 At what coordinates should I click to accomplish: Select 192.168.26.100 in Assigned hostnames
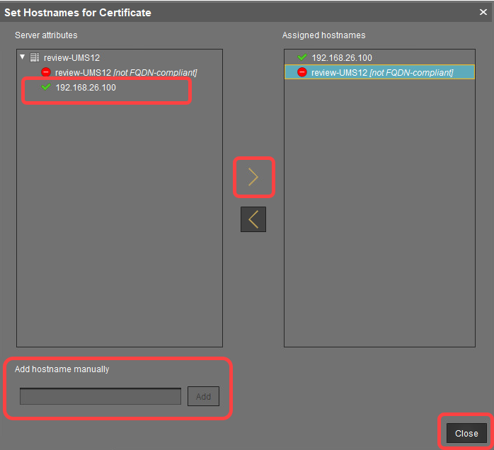tap(341, 57)
